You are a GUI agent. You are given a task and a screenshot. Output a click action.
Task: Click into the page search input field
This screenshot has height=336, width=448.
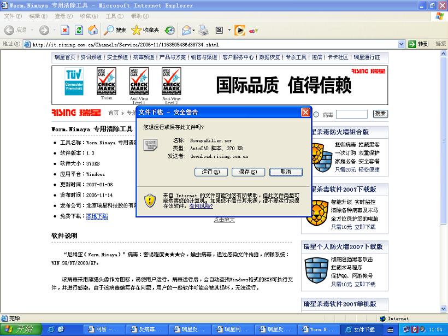352,114
